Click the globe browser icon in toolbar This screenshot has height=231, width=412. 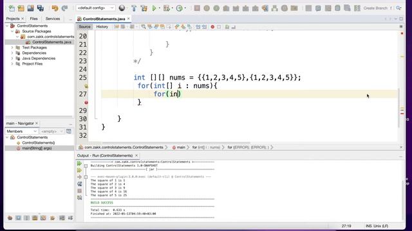(122, 8)
